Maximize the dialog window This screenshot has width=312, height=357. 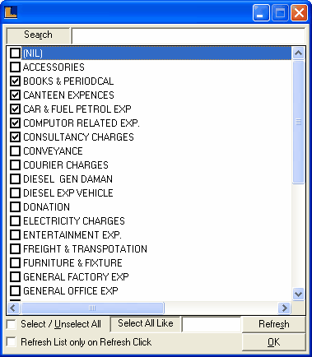pos(280,12)
